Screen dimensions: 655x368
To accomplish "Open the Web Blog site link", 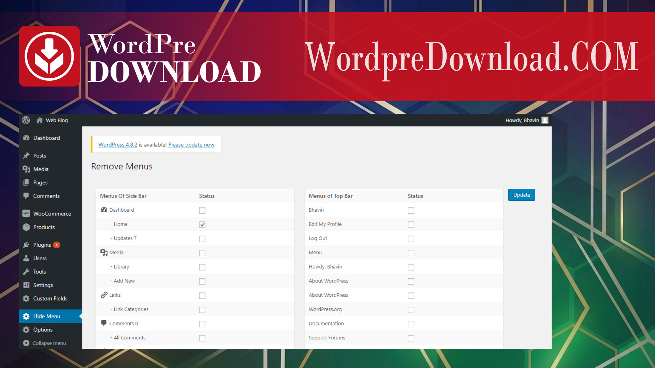I will [x=57, y=120].
